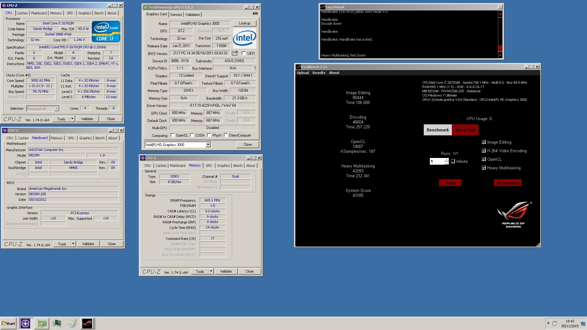This screenshot has height=330, width=587.
Task: Click the power/battery tray icon
Action: coord(555,323)
